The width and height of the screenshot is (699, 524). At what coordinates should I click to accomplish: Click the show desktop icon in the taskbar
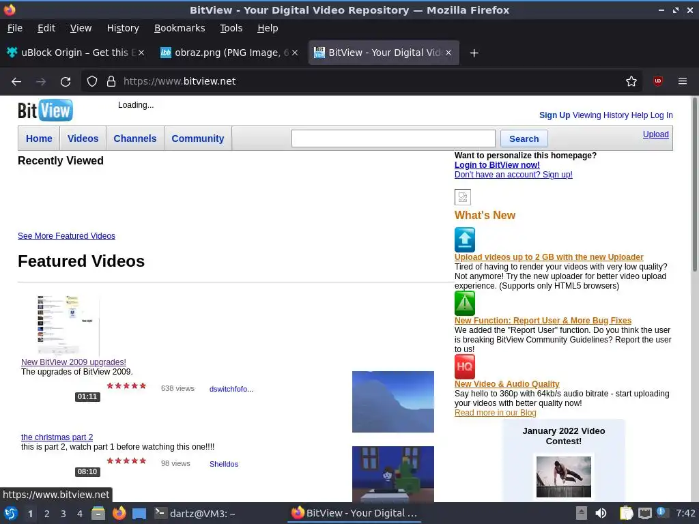pyautogui.click(x=139, y=514)
